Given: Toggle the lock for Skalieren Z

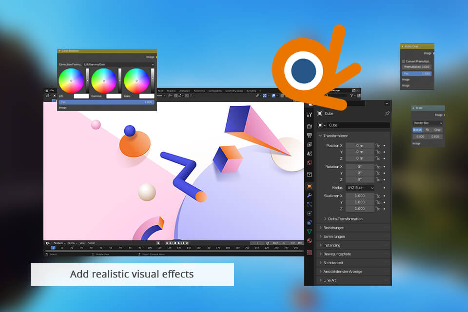Looking at the screenshot, I should [378, 209].
